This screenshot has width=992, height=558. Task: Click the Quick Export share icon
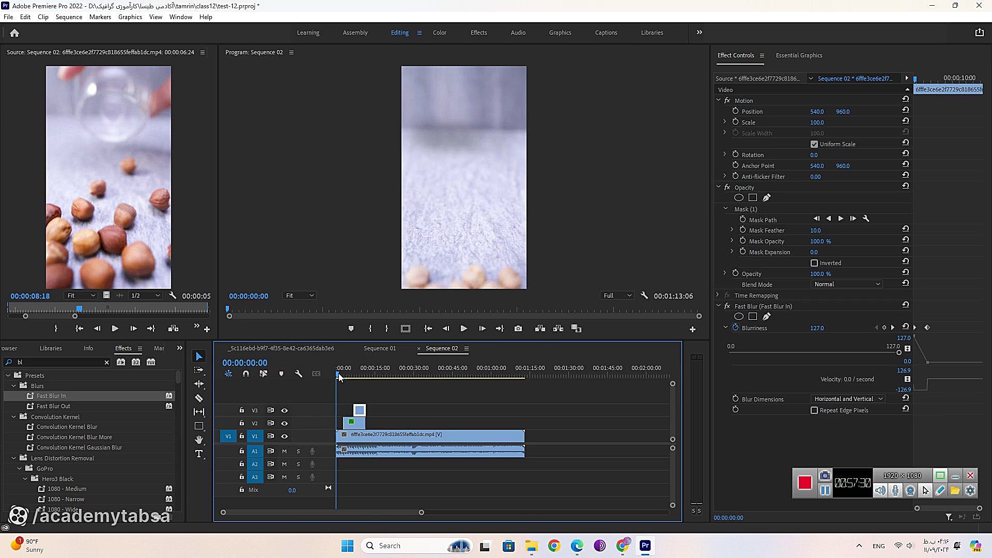(x=980, y=33)
